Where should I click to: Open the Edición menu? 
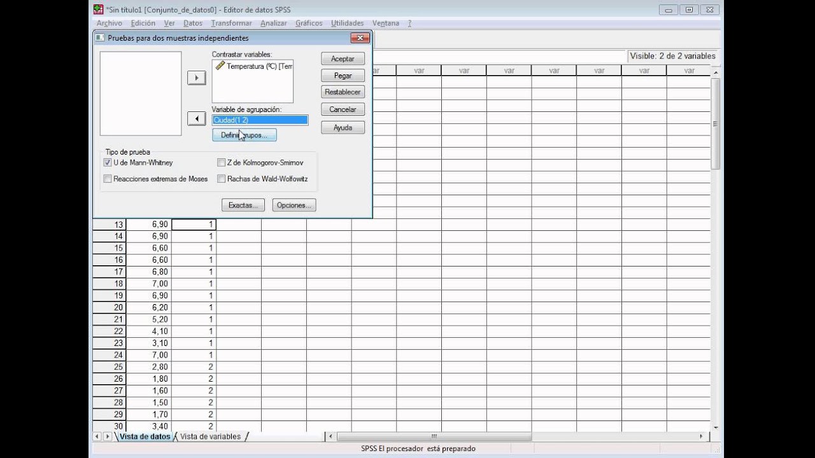coord(143,23)
